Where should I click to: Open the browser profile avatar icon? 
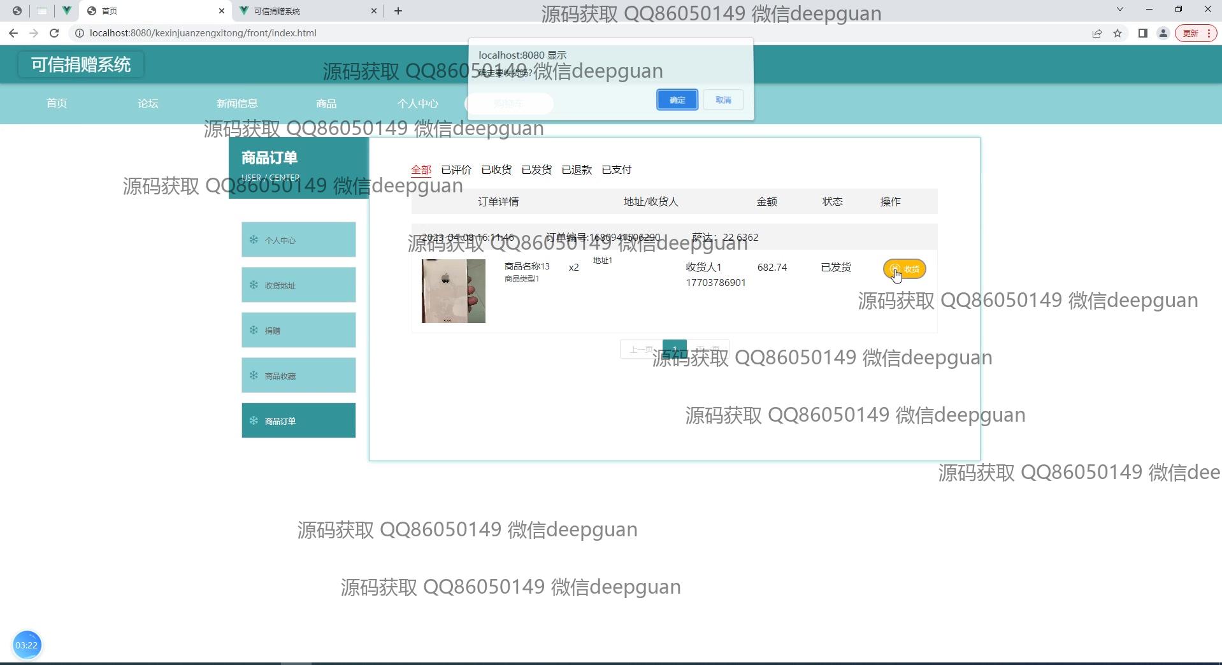1163,33
